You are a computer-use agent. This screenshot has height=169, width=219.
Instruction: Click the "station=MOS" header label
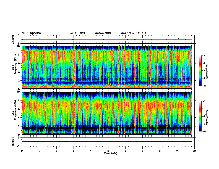click(x=103, y=33)
